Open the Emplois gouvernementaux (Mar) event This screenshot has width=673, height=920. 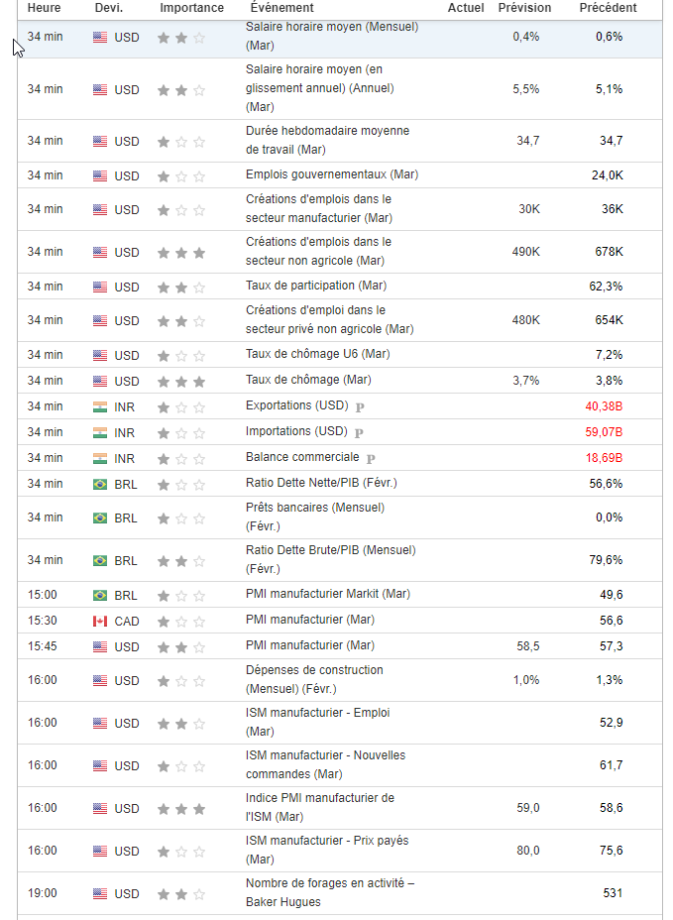tap(331, 174)
